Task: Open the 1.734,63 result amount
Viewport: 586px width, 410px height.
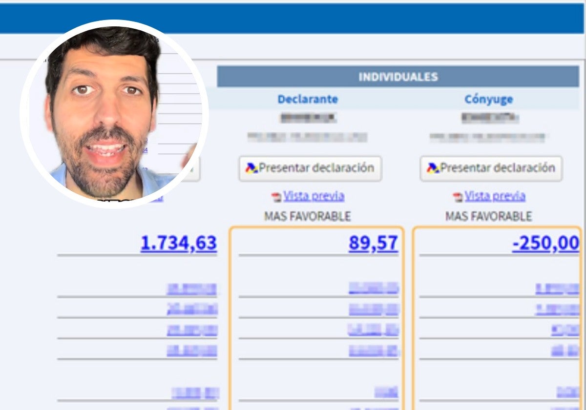Action: pos(179,243)
